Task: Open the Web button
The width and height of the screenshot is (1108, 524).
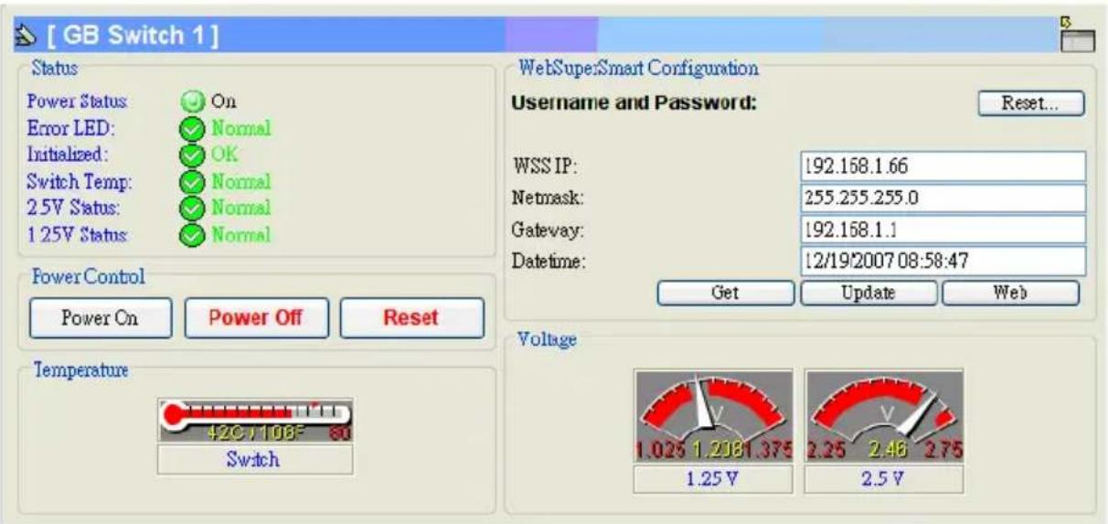Action: [x=1011, y=293]
